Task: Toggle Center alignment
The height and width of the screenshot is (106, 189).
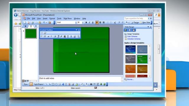Action: tap(100, 22)
